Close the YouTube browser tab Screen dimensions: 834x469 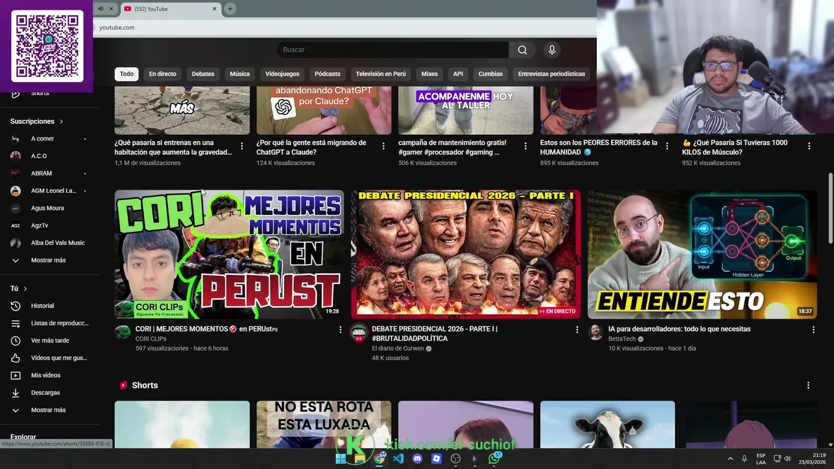click(214, 8)
